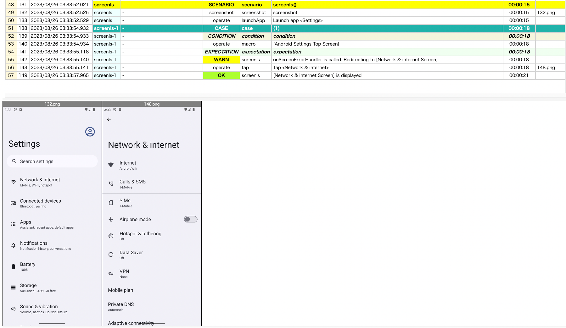Image resolution: width=566 pixels, height=328 pixels.
Task: Tap the back arrow on Network & internet
Action: [109, 119]
